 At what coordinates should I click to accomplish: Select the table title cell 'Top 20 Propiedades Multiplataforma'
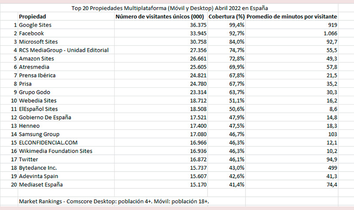pyautogui.click(x=169, y=8)
